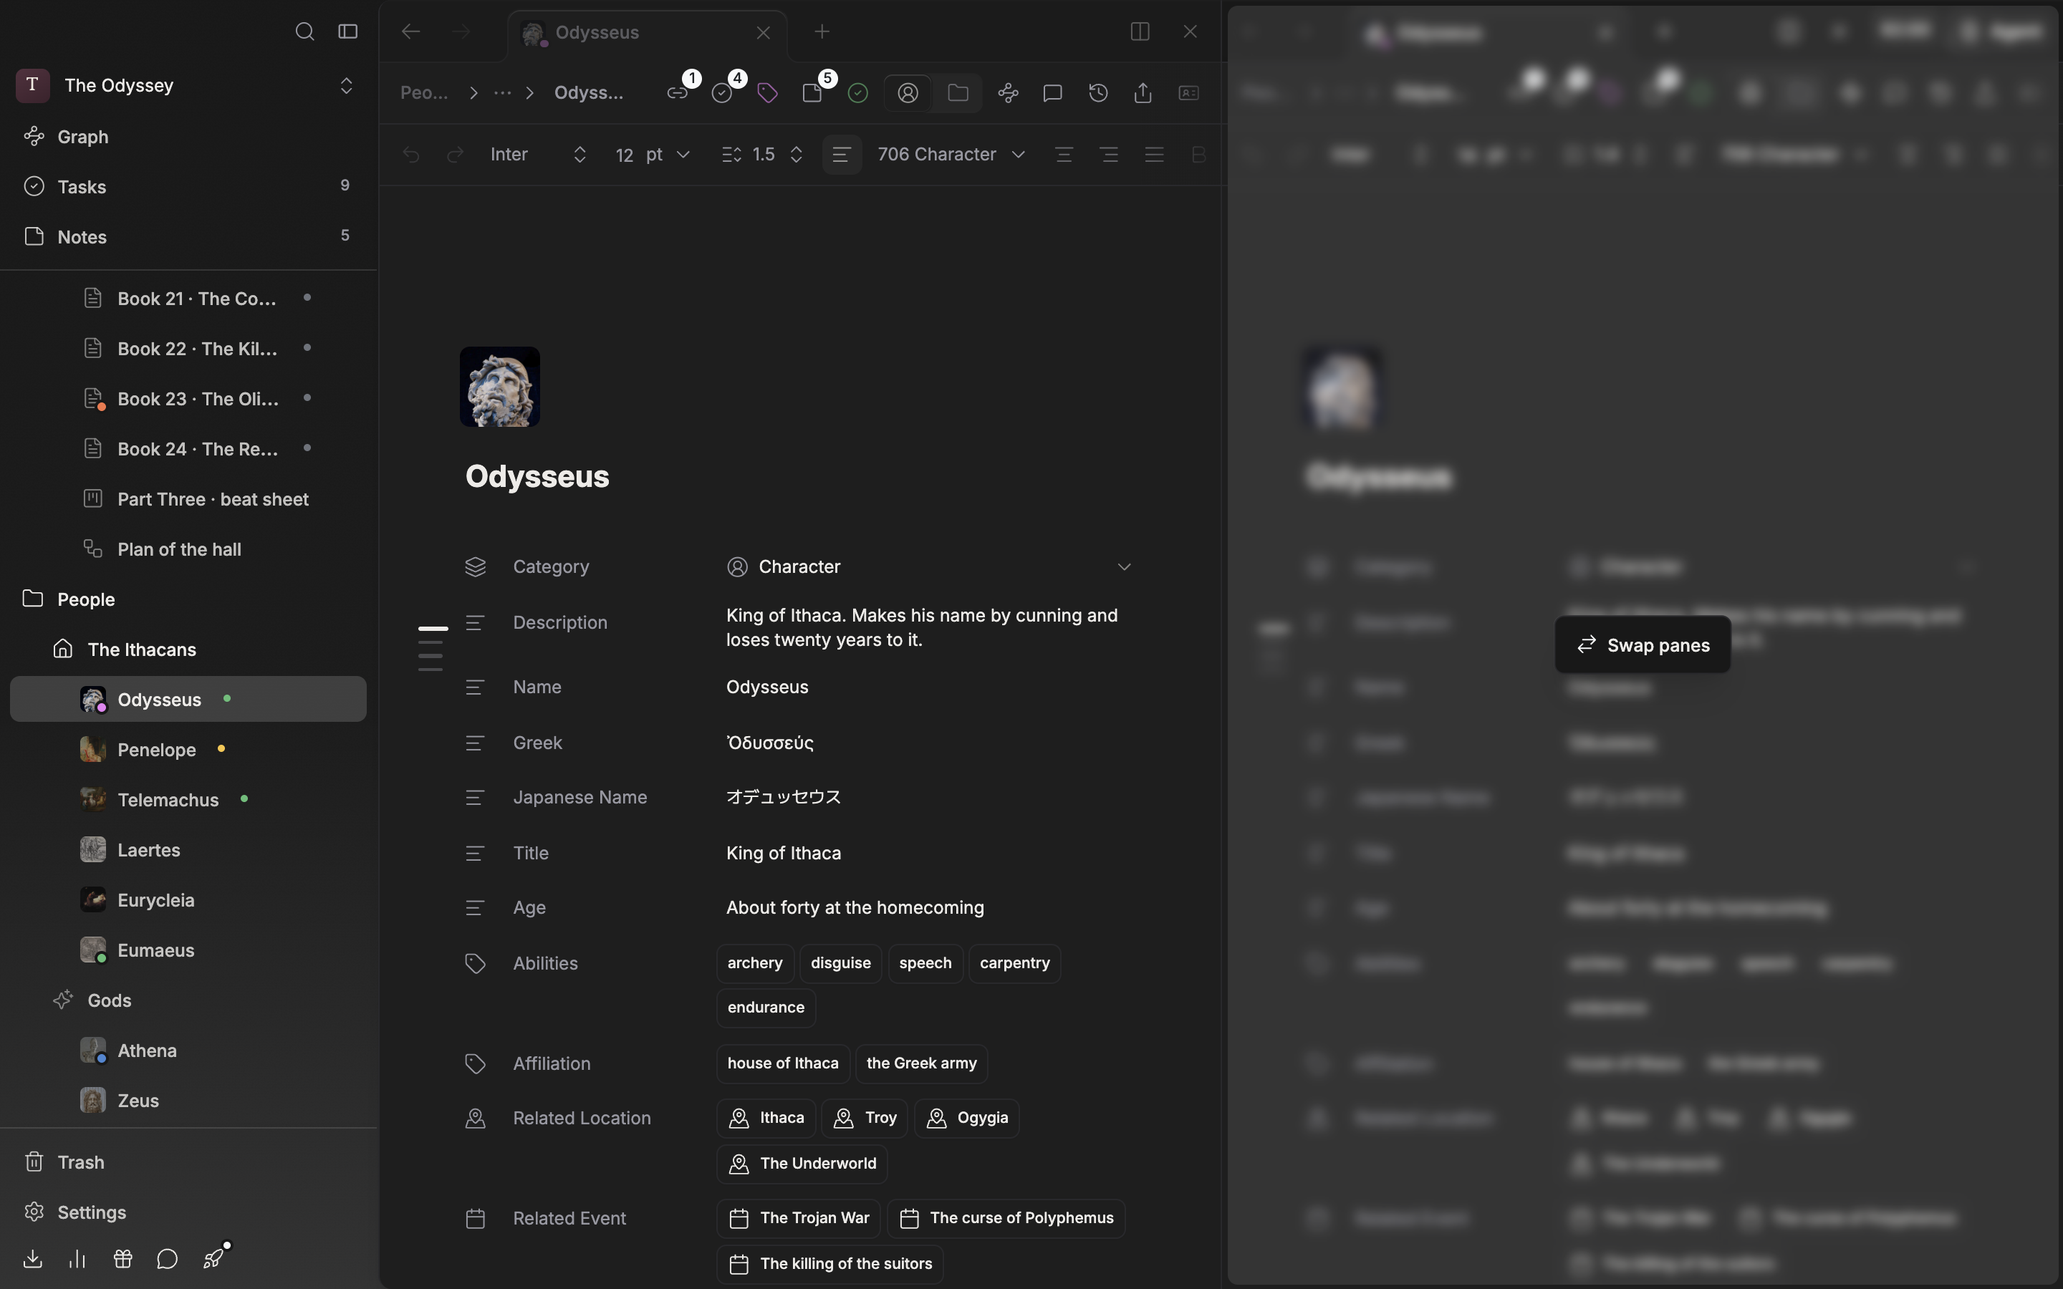This screenshot has height=1289, width=2063.
Task: Open The Trojan War event chip
Action: click(x=799, y=1218)
